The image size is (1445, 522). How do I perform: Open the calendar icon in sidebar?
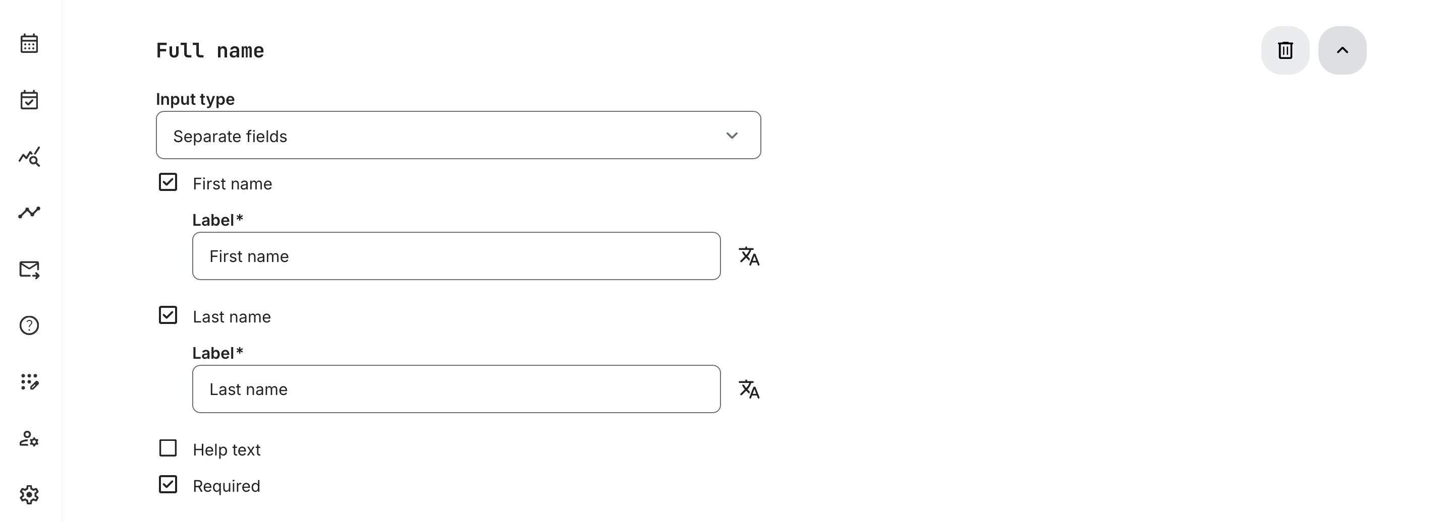[29, 44]
